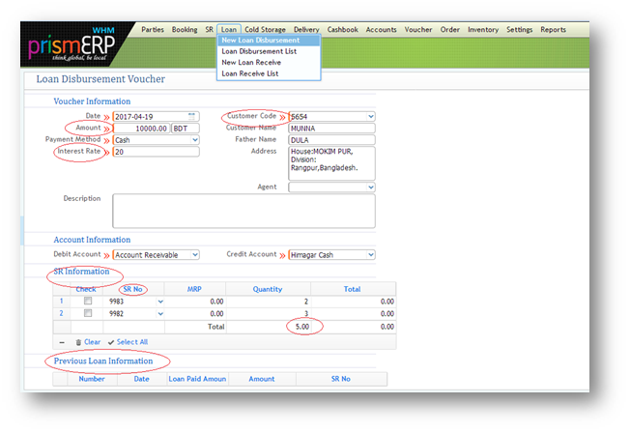Click into the Interest Rate field
This screenshot has height=433, width=630.
click(x=156, y=152)
